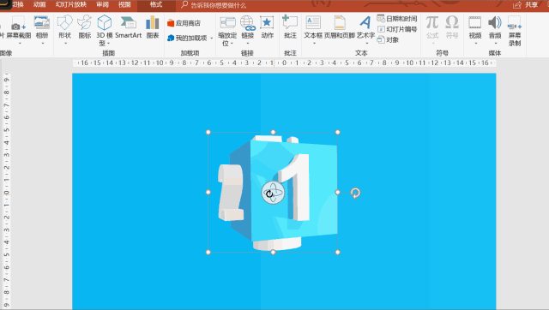
Task: Expand the Photo Album dropdown arrow
Action: 43,44
